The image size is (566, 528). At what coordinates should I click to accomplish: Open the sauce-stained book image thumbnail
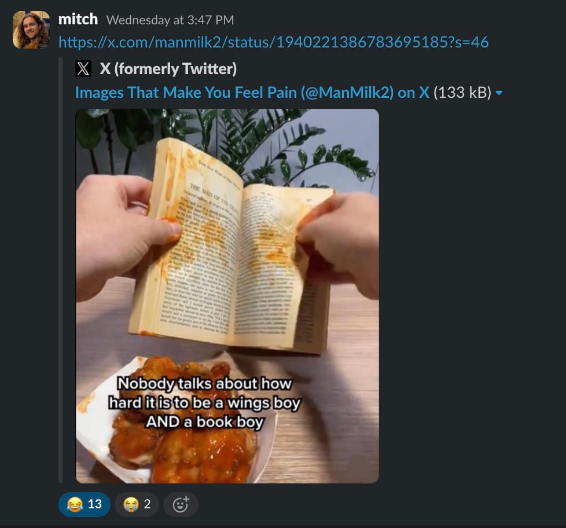[227, 296]
